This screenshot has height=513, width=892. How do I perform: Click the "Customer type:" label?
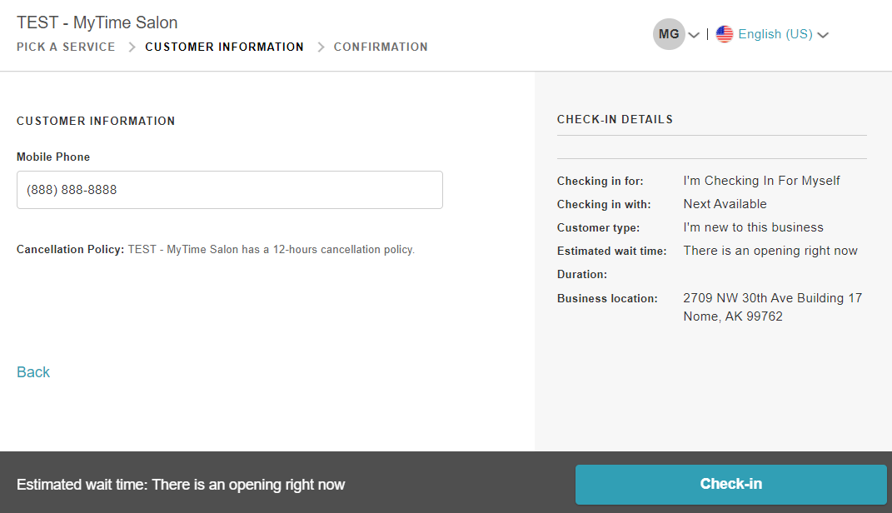click(x=599, y=227)
